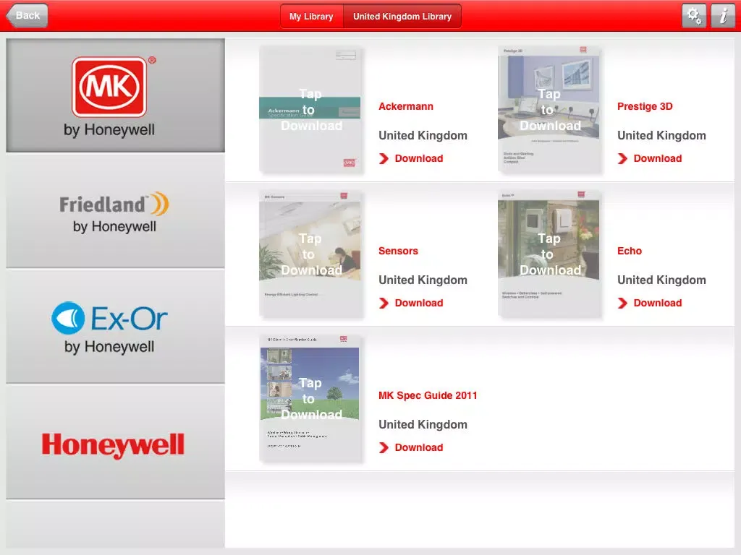Click United Kingdom text under Sensors

click(423, 280)
